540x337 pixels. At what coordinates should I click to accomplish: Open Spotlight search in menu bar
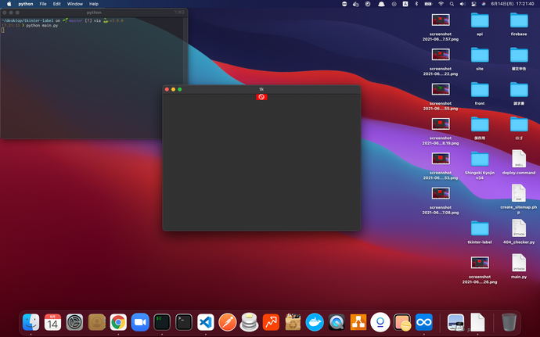pos(452,4)
